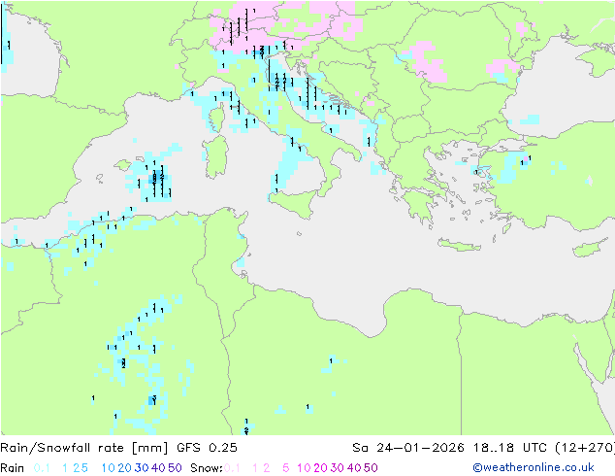Pick the rain 50 legend value
The height and width of the screenshot is (476, 615).
(x=175, y=468)
